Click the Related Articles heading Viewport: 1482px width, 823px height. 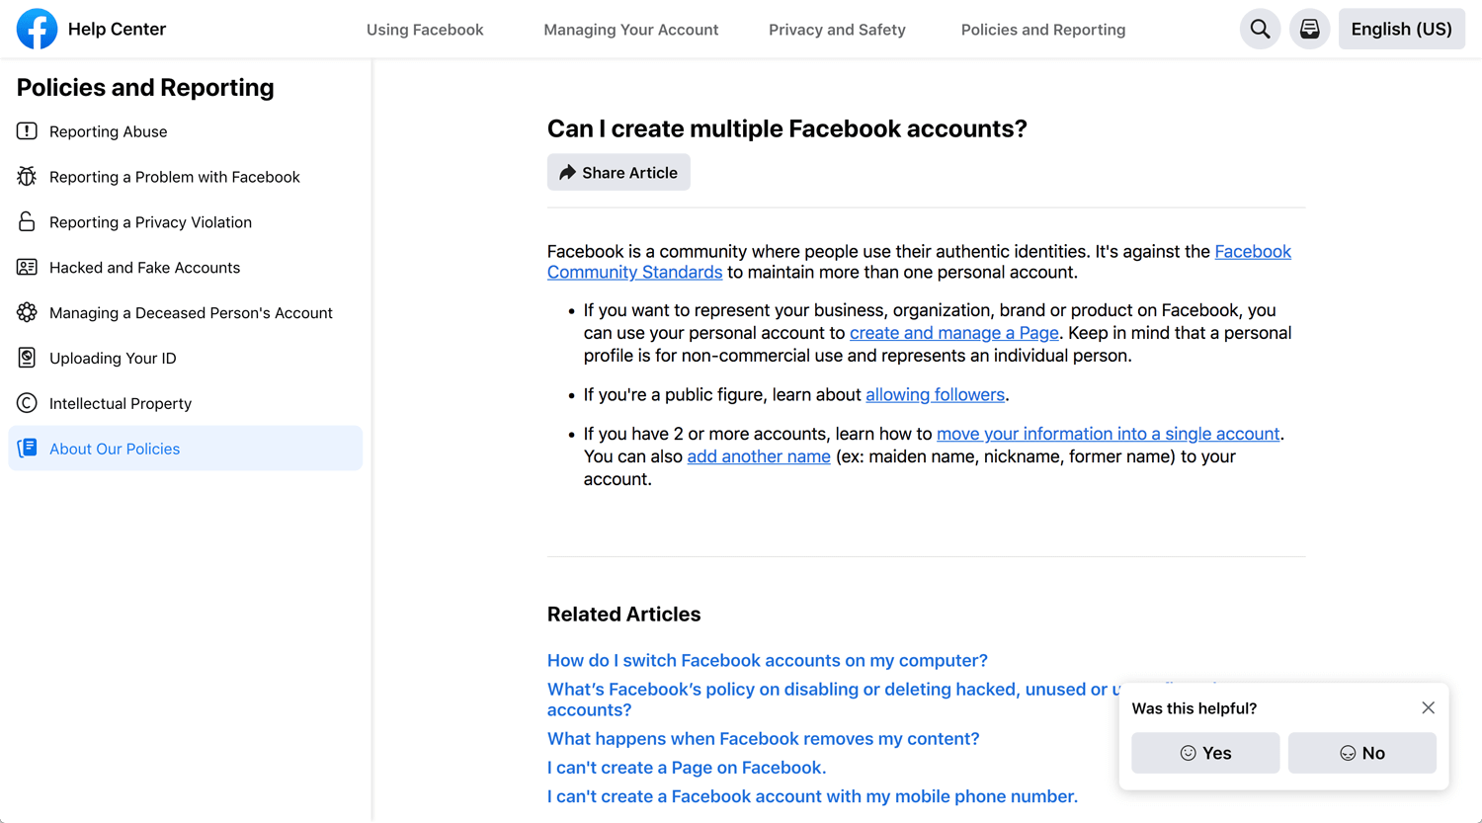(624, 614)
